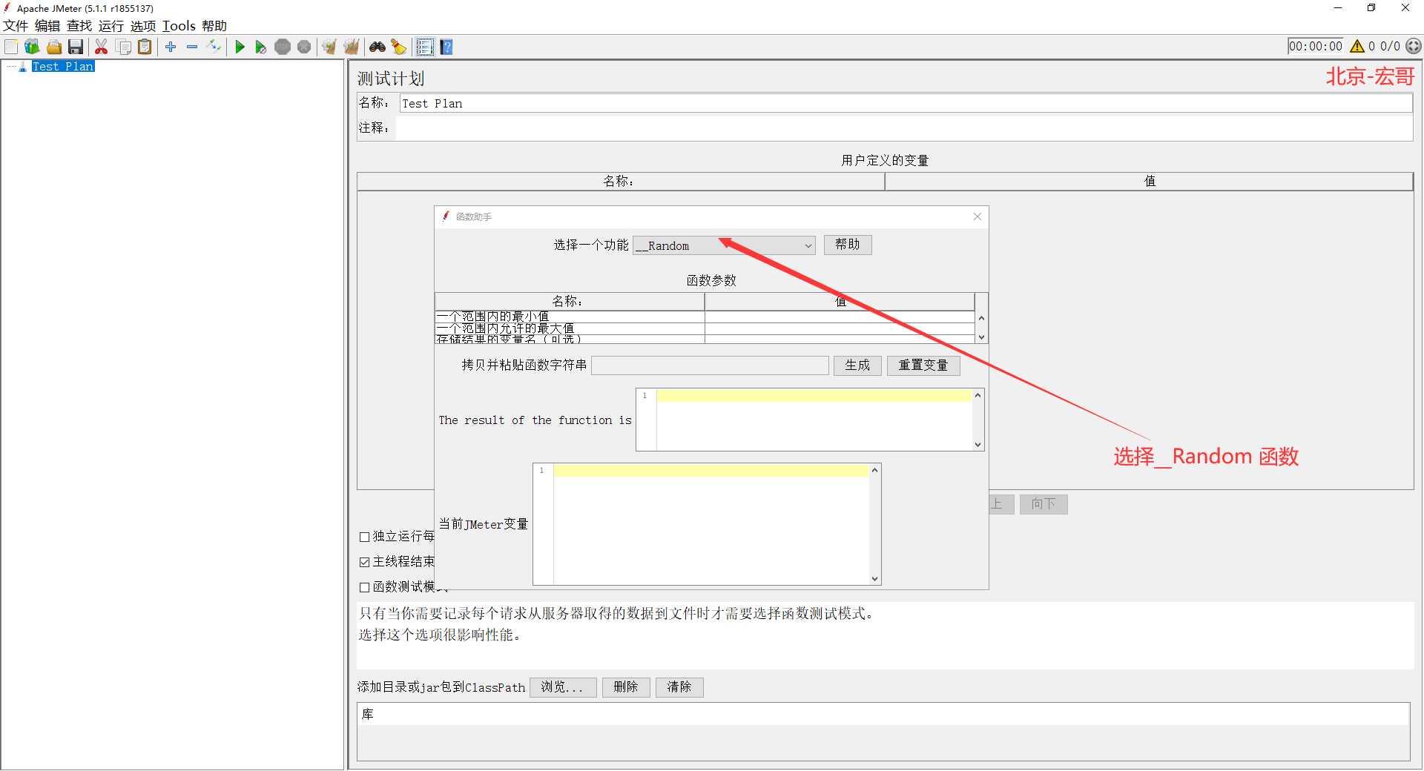Click the Reset Search broom icon
1424x771 pixels.
[x=399, y=47]
